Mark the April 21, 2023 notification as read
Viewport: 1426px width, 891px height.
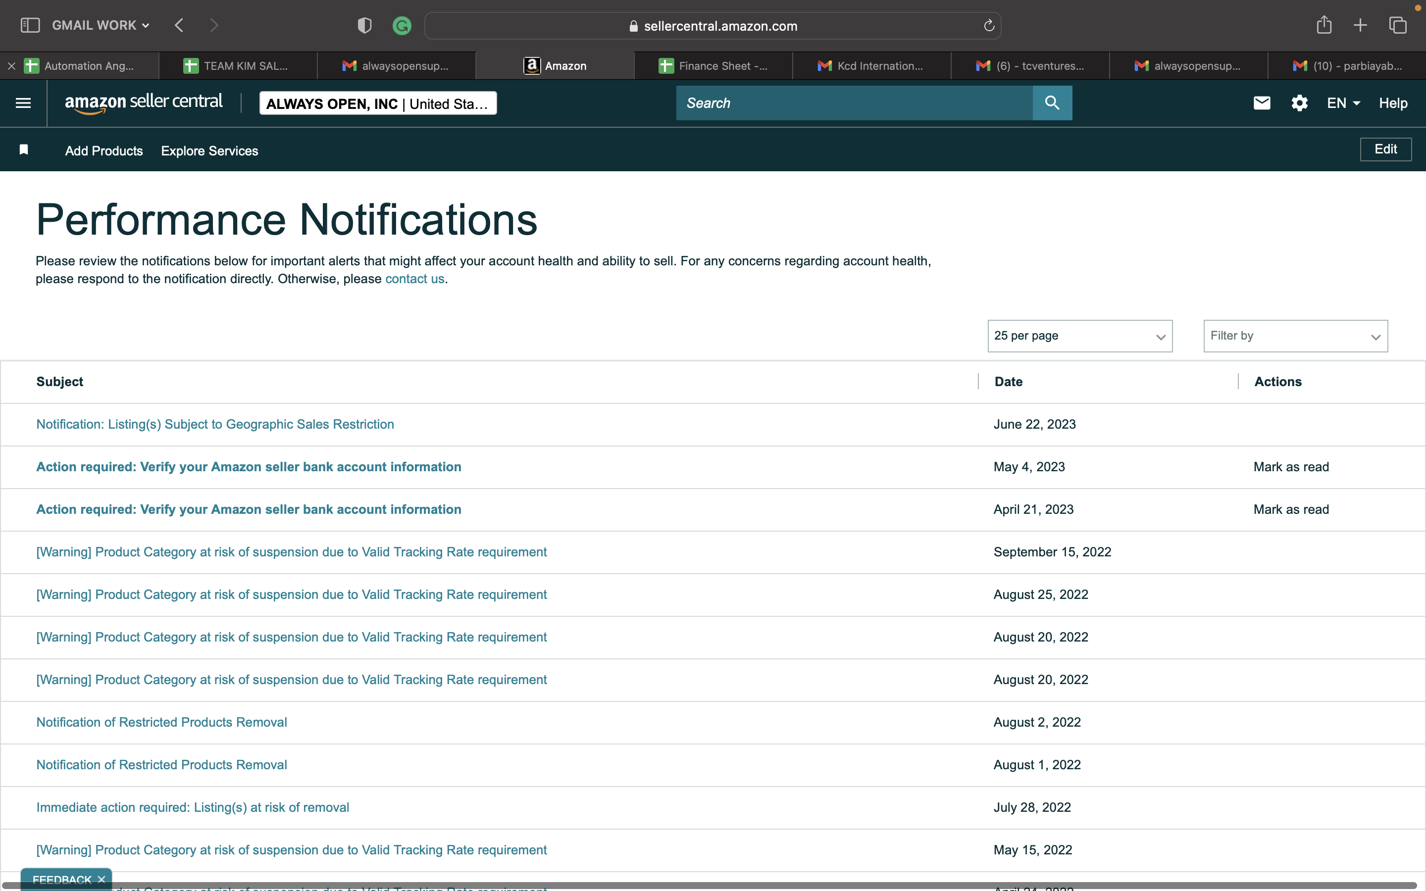click(x=1291, y=509)
